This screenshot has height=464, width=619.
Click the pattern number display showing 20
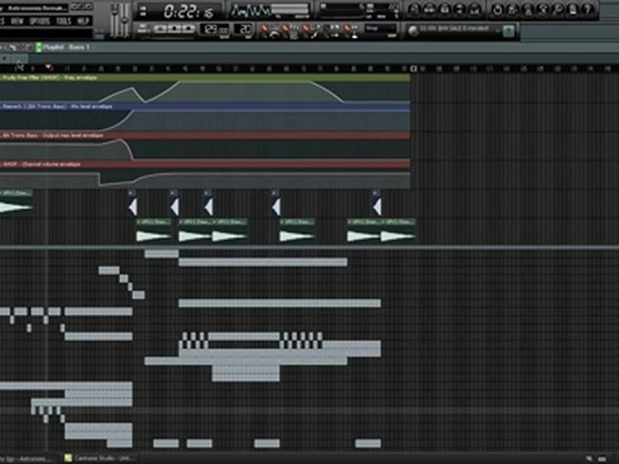coord(244,30)
